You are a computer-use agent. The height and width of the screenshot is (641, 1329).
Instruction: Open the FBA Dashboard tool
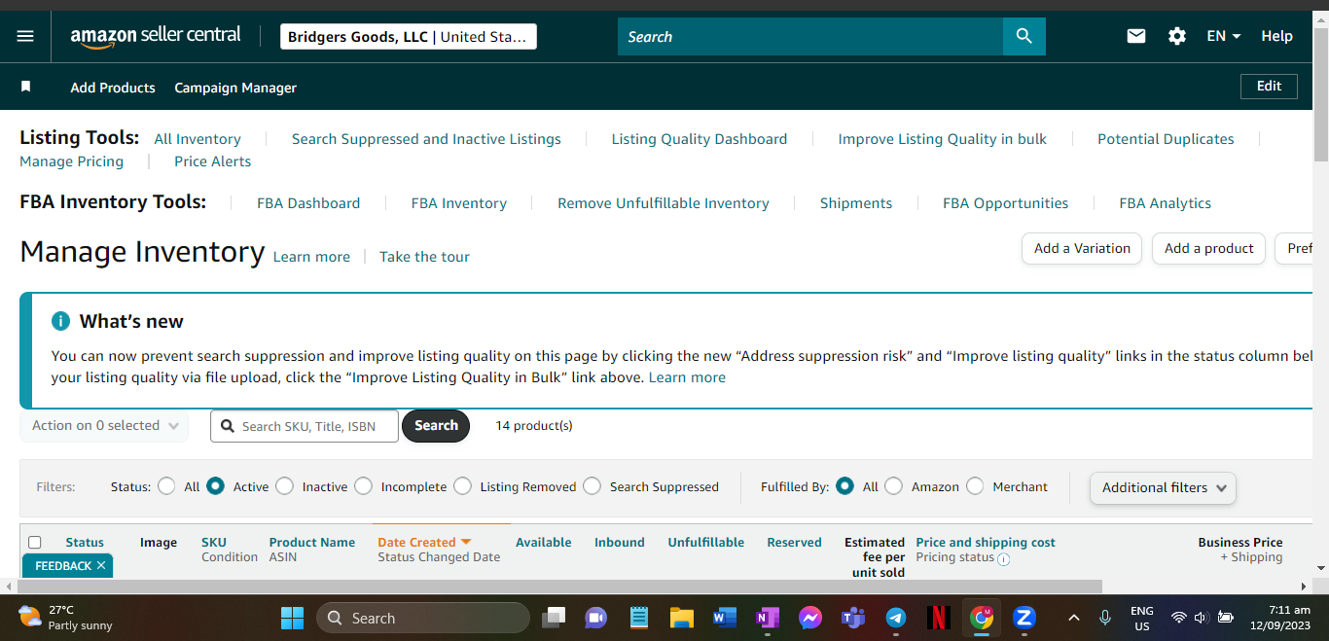308,203
